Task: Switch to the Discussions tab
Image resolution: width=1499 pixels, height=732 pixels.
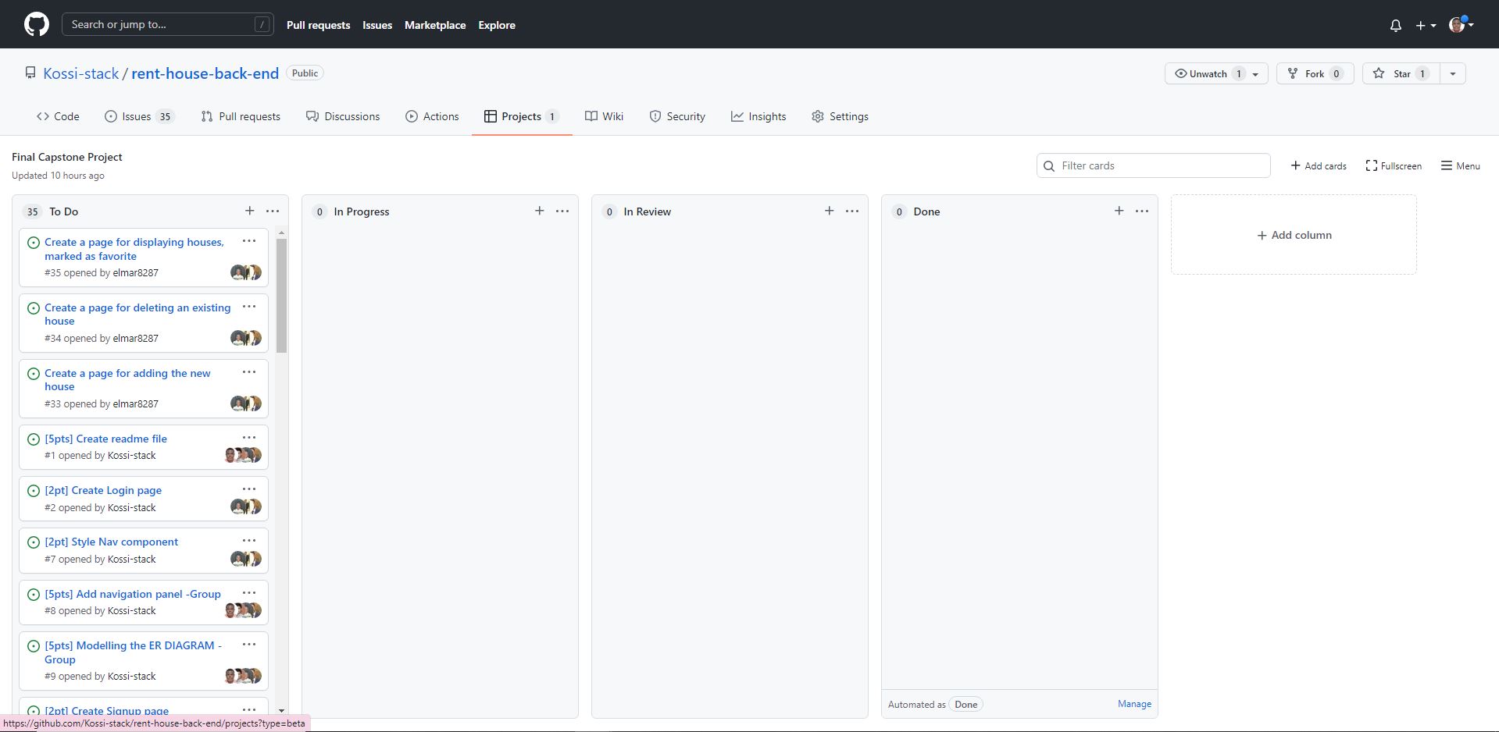Action: (343, 116)
